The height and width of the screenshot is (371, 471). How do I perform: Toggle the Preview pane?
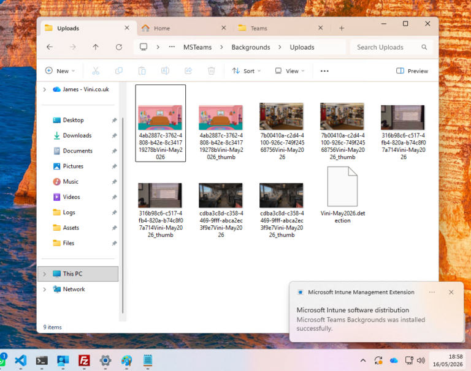tap(412, 71)
